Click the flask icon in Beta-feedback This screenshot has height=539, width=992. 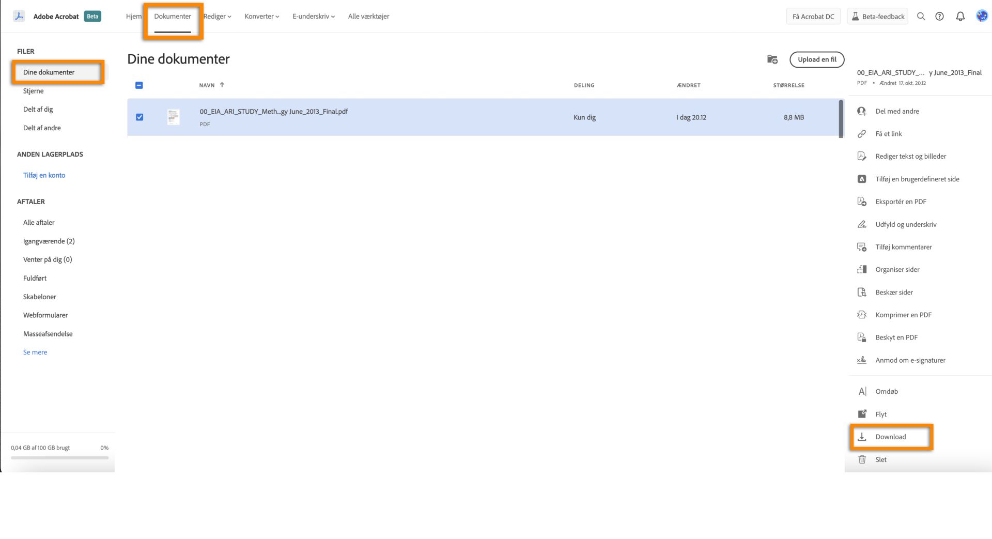click(x=855, y=17)
